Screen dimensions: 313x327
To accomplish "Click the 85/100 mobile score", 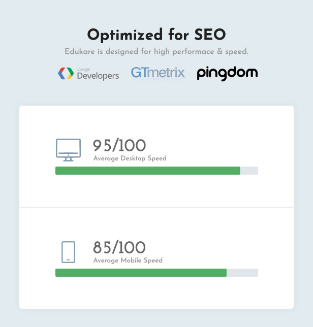I will point(119,247).
